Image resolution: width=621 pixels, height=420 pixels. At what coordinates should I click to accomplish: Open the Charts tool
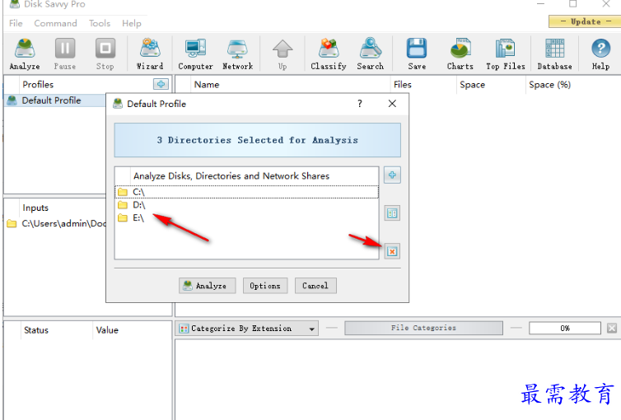[x=460, y=54]
